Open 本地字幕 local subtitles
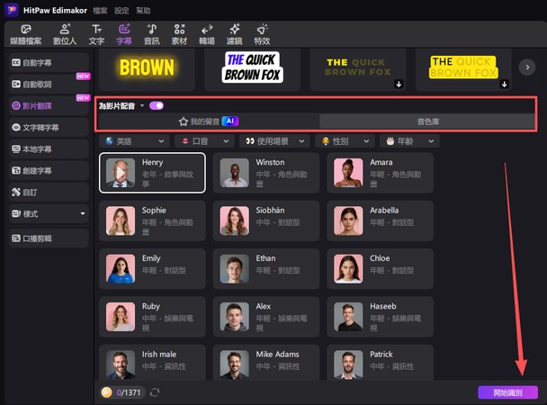The height and width of the screenshot is (405, 547). pyautogui.click(x=49, y=149)
